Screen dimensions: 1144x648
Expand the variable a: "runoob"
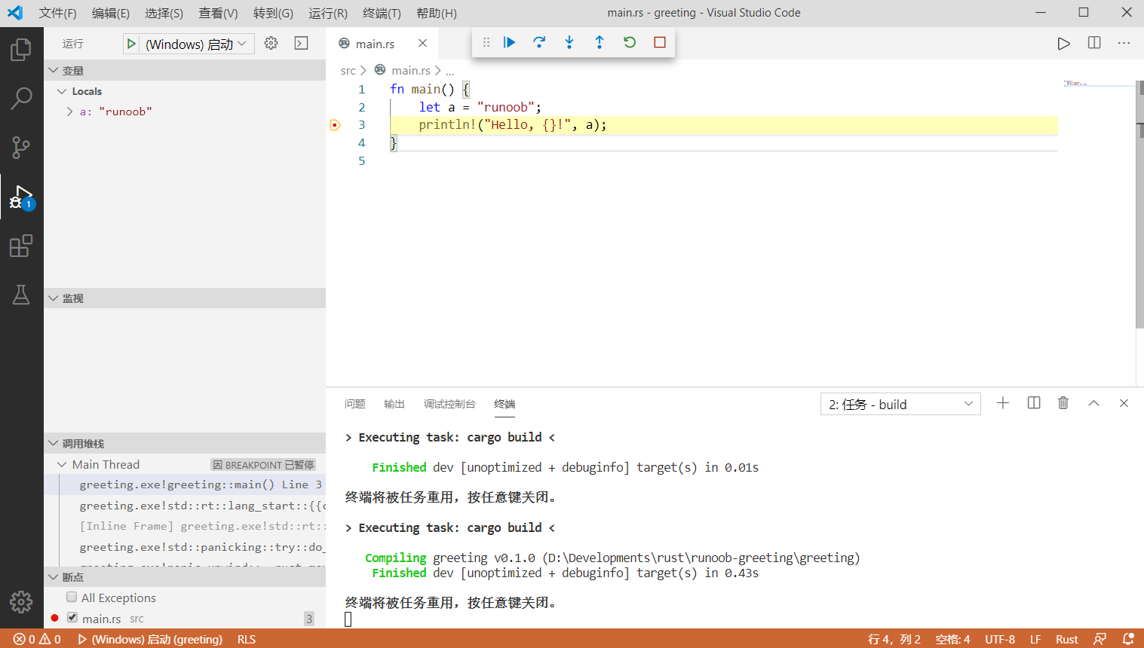[x=70, y=112]
